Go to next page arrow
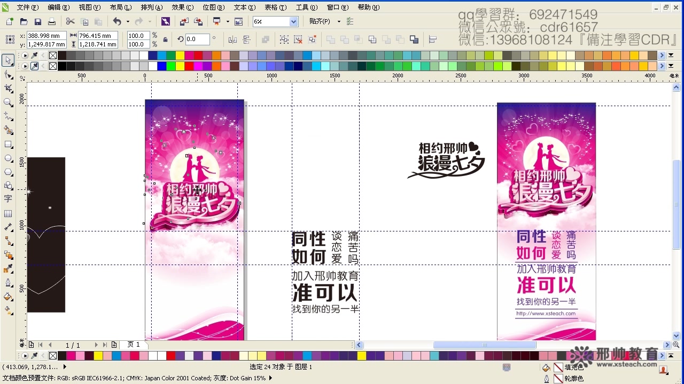This screenshot has height=384, width=684. (x=96, y=345)
